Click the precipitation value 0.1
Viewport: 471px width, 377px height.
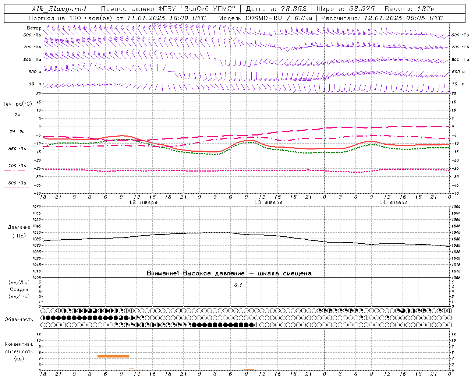pos(238,285)
